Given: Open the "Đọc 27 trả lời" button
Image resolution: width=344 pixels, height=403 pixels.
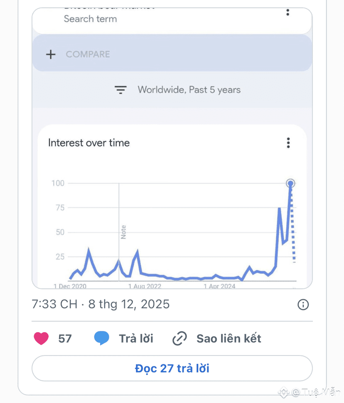Looking at the screenshot, I should point(172,368).
